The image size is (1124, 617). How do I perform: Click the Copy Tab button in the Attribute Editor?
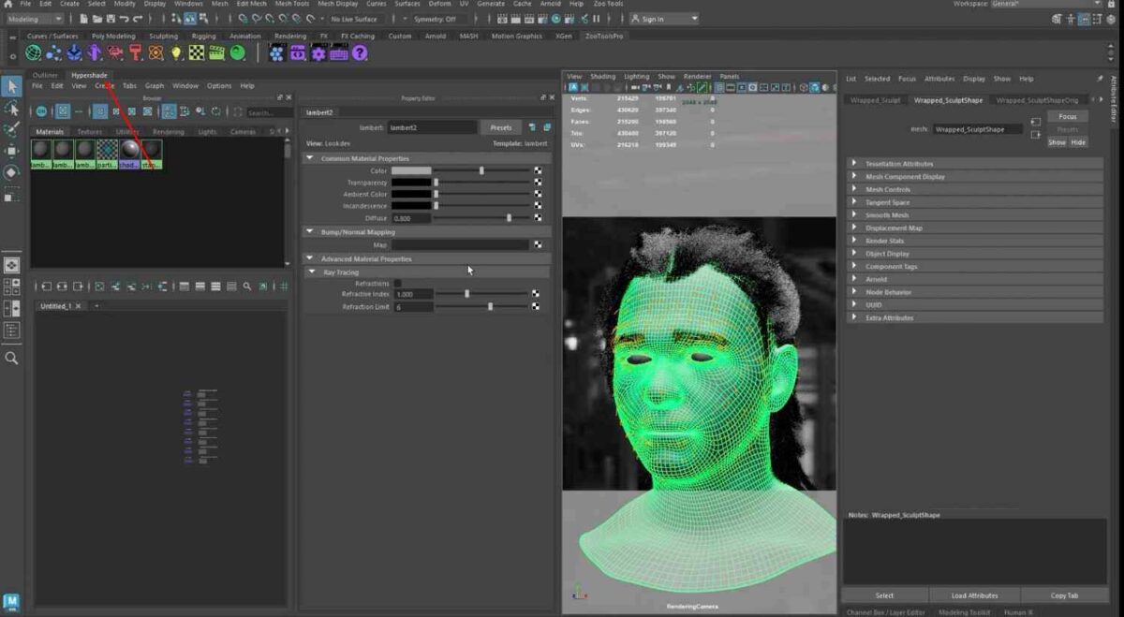(x=1063, y=595)
